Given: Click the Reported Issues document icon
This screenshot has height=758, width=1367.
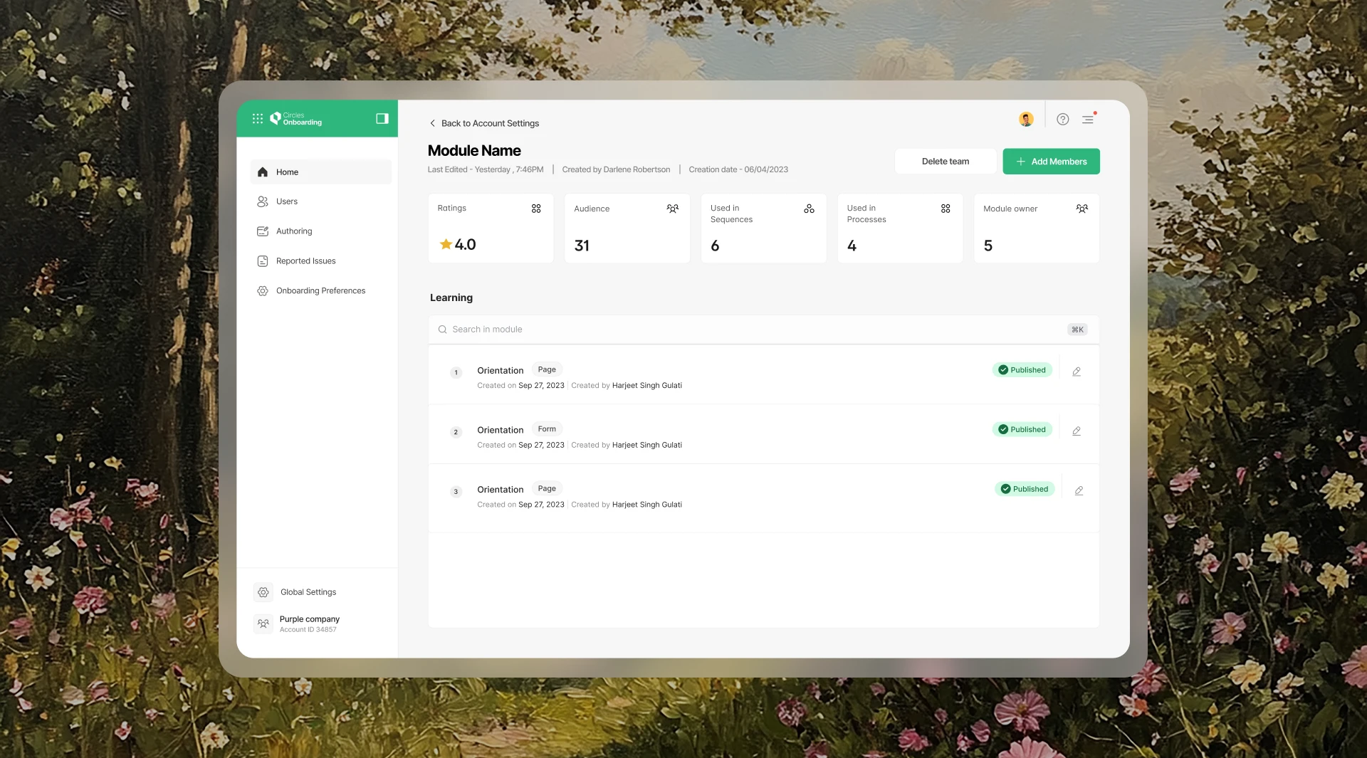Looking at the screenshot, I should (263, 261).
